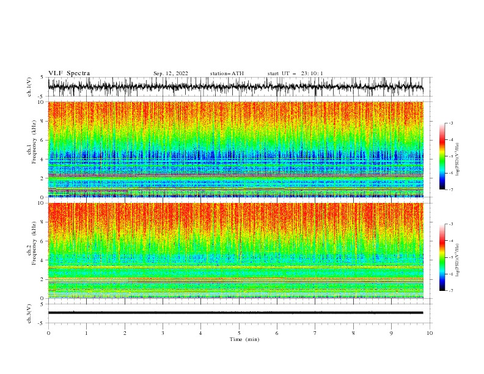
Task: Select the "Sep. 12, 2022" date text
Action: [x=170, y=73]
